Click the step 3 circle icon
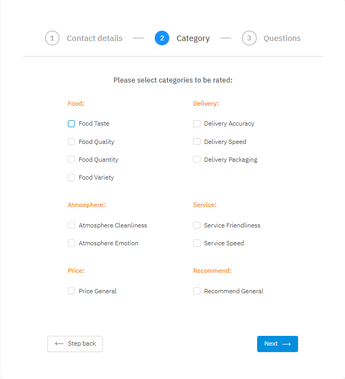 click(x=249, y=38)
